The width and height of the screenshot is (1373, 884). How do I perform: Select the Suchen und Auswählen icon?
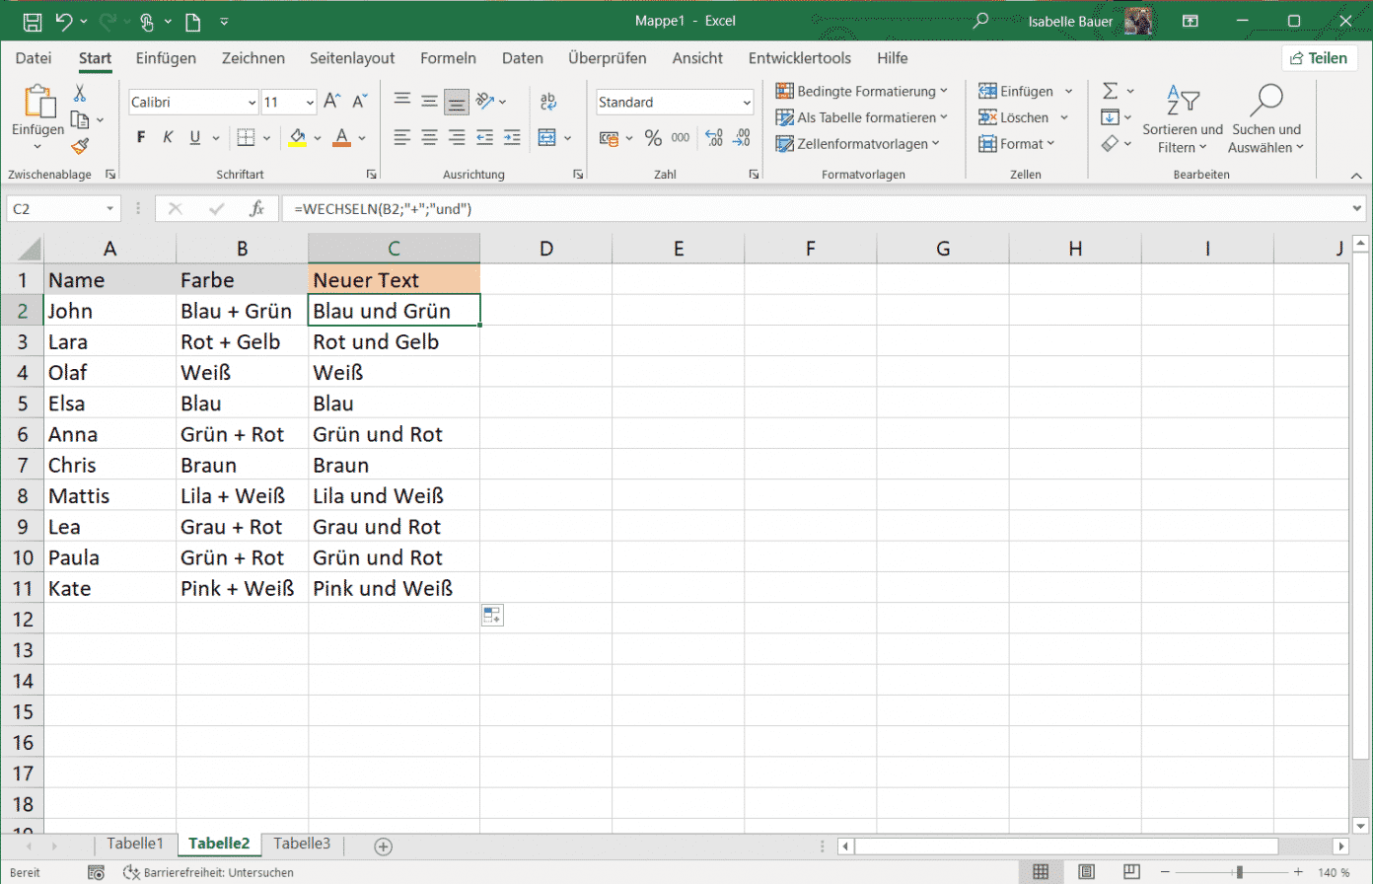tap(1266, 116)
